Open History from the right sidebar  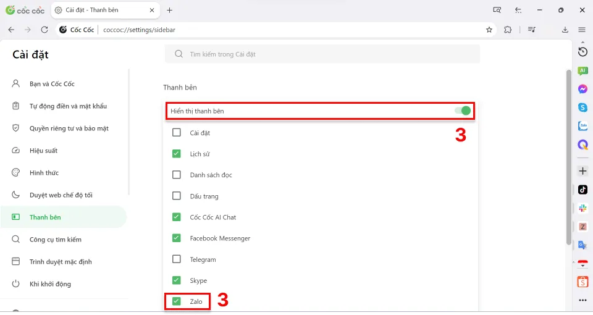click(582, 51)
